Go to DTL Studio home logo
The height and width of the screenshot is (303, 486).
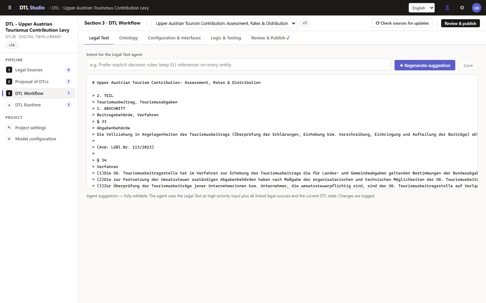[x=32, y=8]
